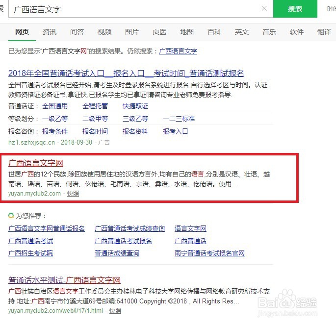The height and width of the screenshot is (325, 336).
Task: Open recommendation 普通话成绩查询
Action: tap(117, 253)
